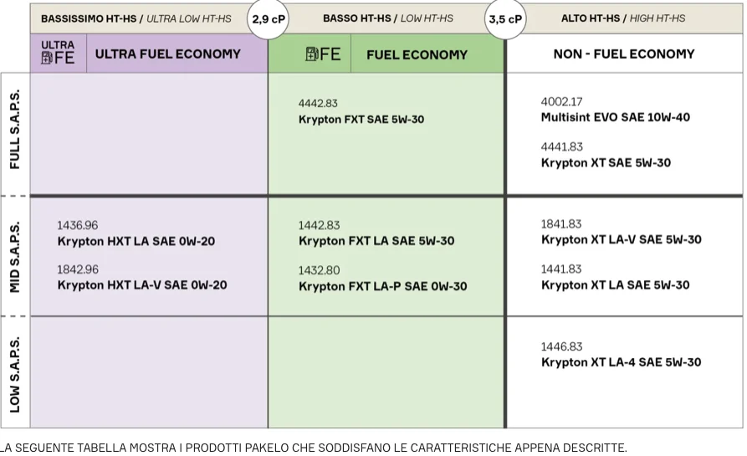
Task: Click the empty purple Low S.A.P.S. cell
Action: (x=149, y=372)
